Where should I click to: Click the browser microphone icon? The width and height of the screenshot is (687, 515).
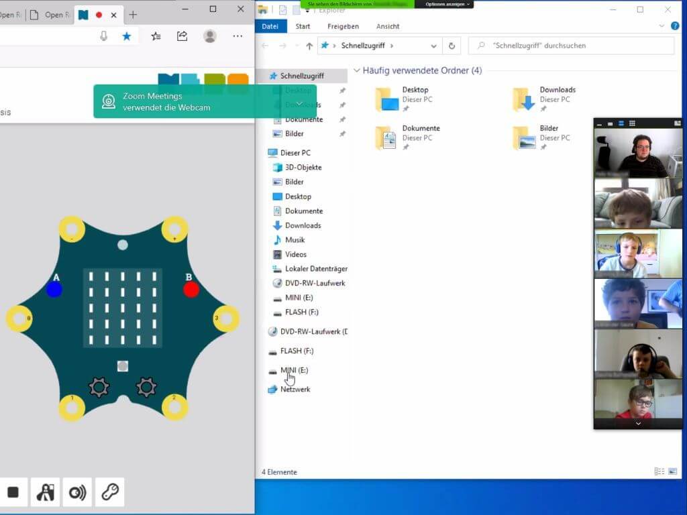[103, 36]
